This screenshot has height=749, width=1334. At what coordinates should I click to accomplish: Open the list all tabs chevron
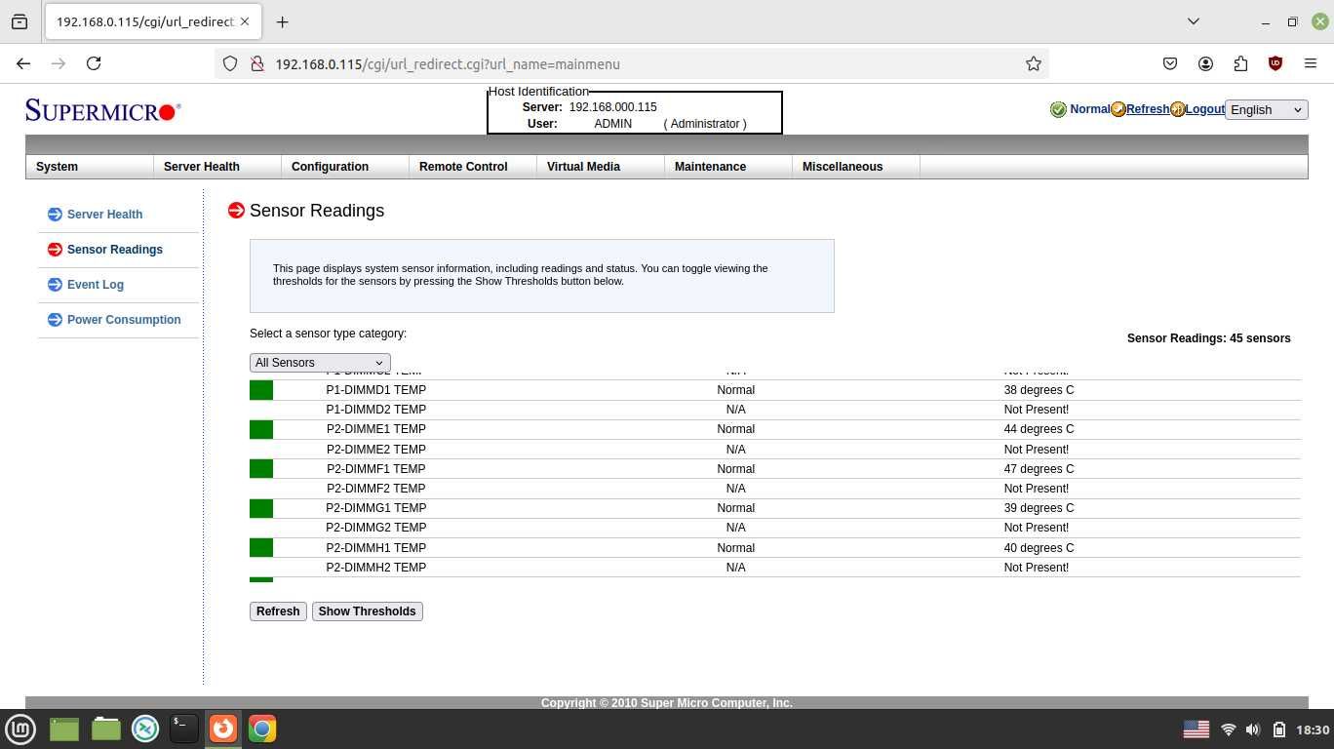[x=1193, y=21]
